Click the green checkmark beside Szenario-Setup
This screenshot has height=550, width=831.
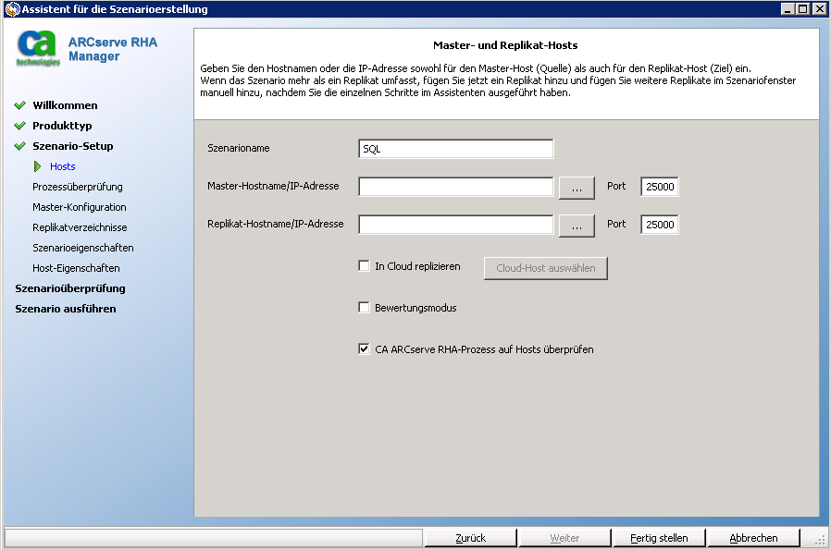point(20,146)
